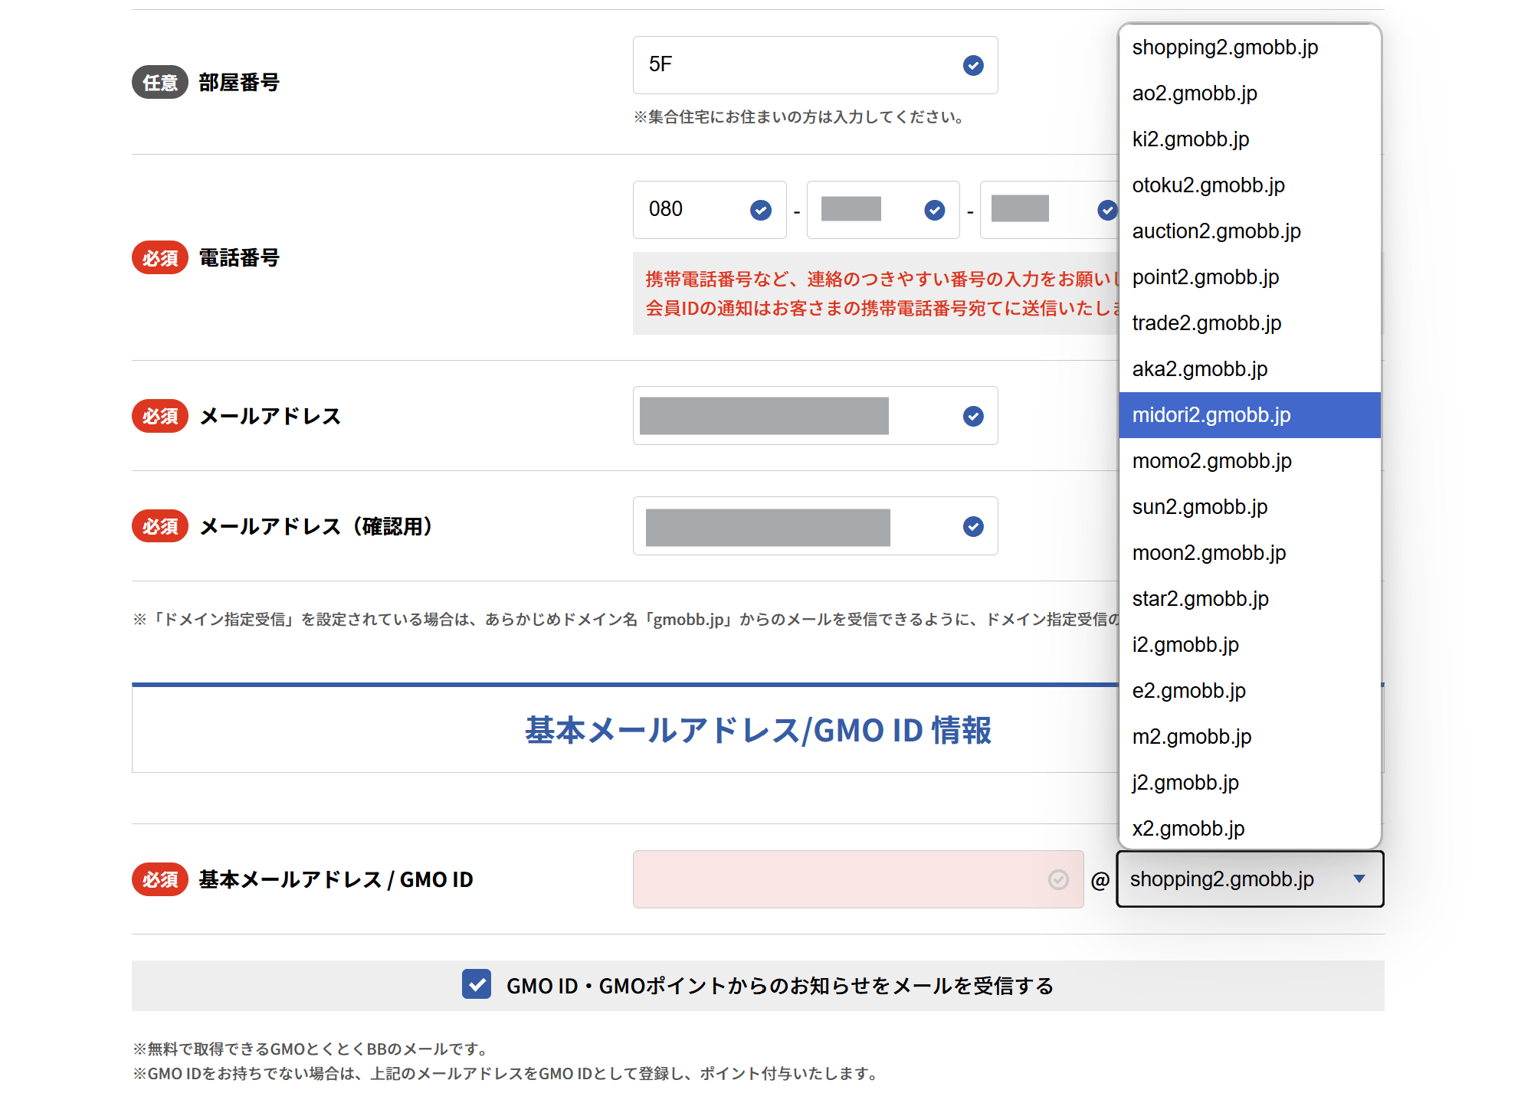1521x1116 pixels.
Task: Click the ※無料で取得できるGMOとくとくBB note
Action: tap(312, 1049)
